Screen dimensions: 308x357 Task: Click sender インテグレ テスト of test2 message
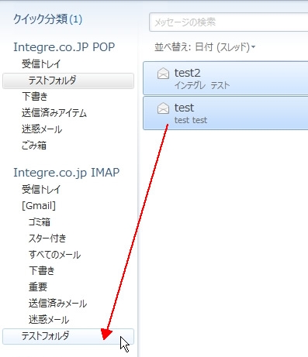pyautogui.click(x=202, y=85)
